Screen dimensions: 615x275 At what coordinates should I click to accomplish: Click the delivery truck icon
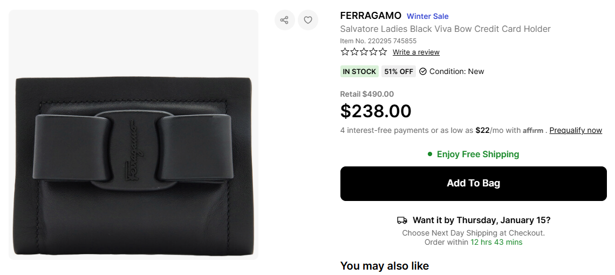(x=402, y=220)
